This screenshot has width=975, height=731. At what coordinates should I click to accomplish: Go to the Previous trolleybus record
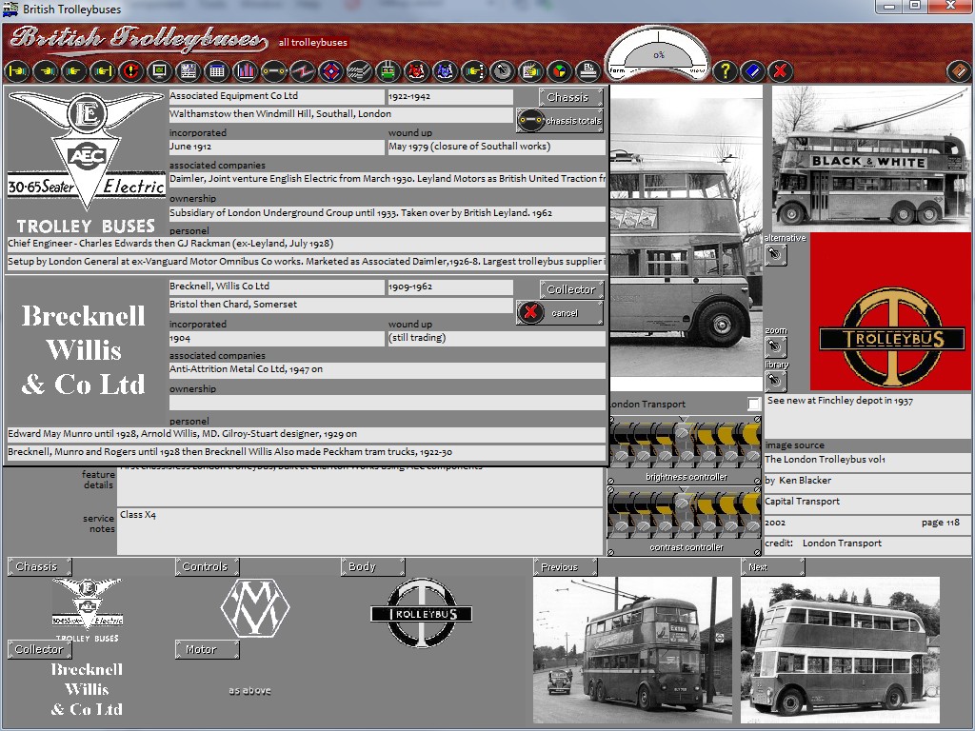click(x=566, y=567)
